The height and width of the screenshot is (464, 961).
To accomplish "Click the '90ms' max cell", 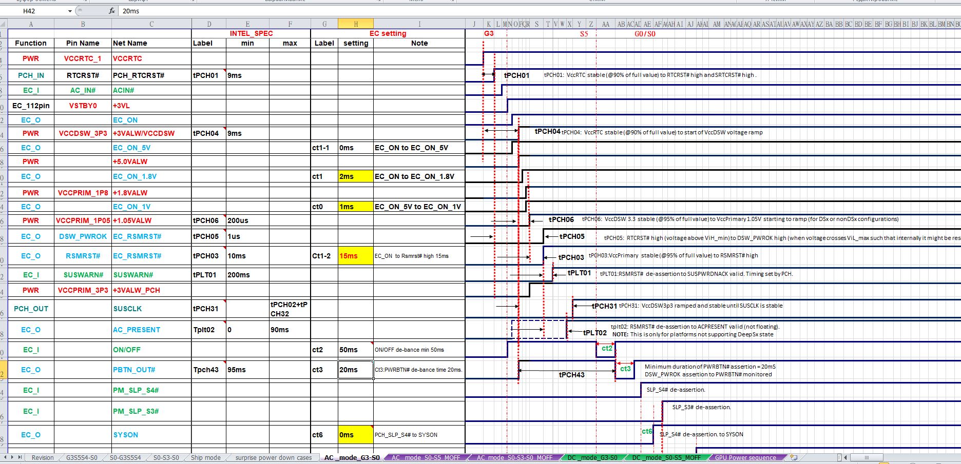I will 290,330.
